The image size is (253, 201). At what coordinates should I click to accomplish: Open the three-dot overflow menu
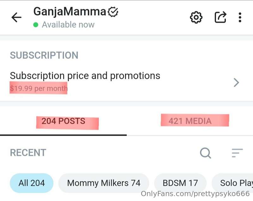(x=240, y=17)
